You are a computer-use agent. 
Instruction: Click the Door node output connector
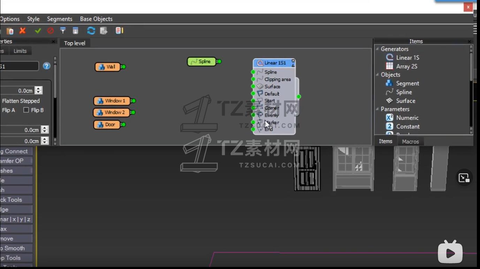click(123, 125)
